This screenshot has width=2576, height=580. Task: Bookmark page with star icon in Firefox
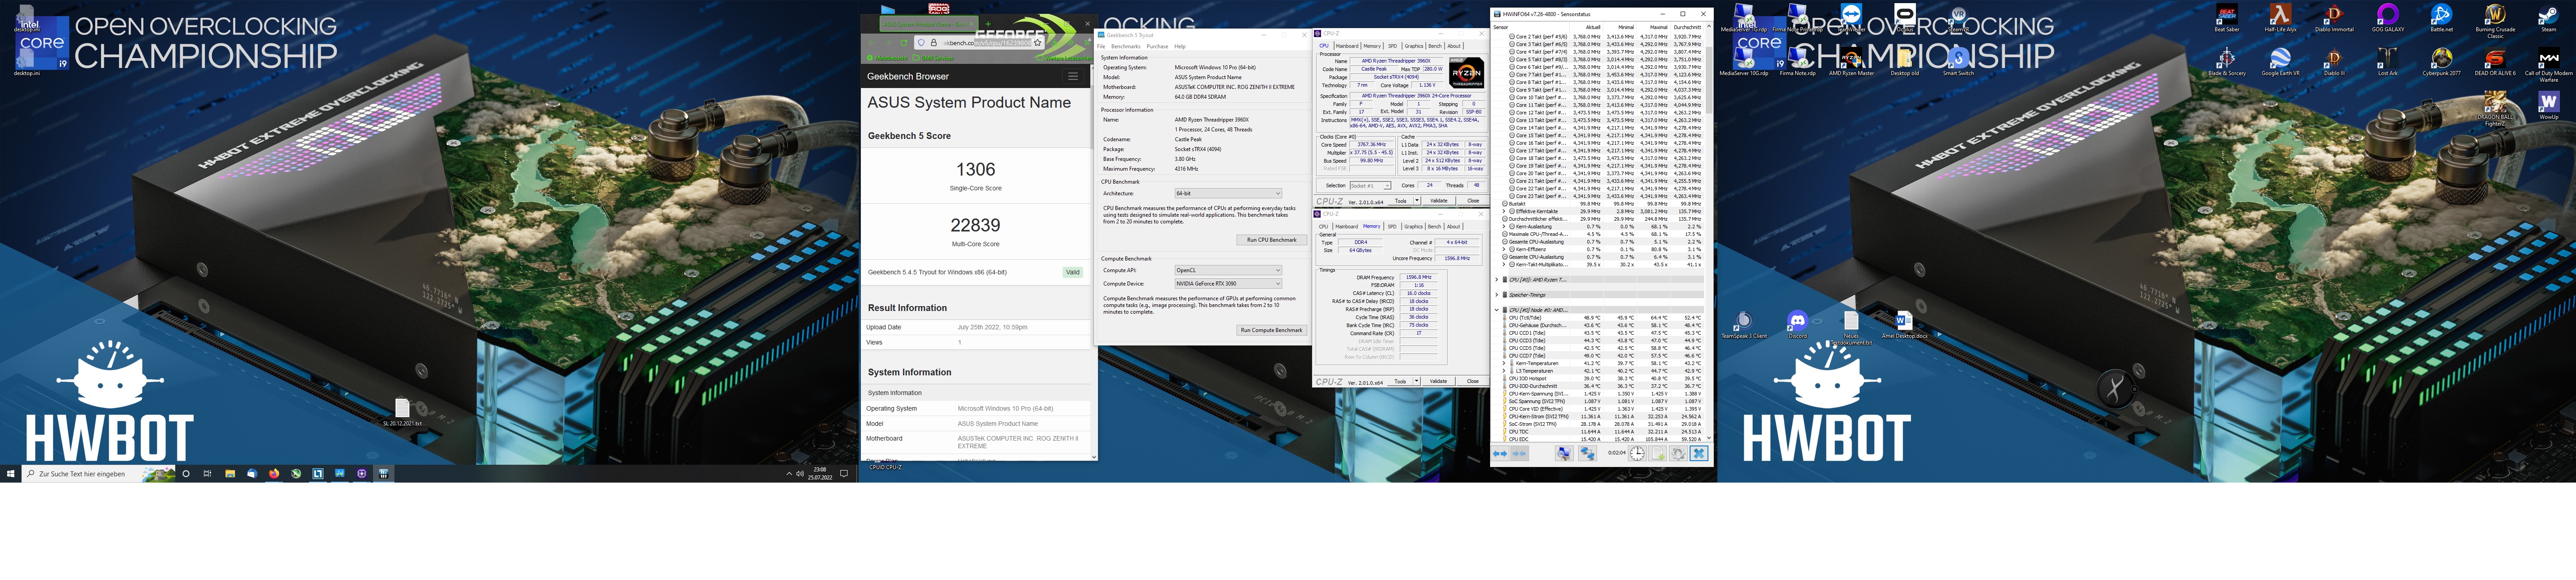(x=1038, y=43)
